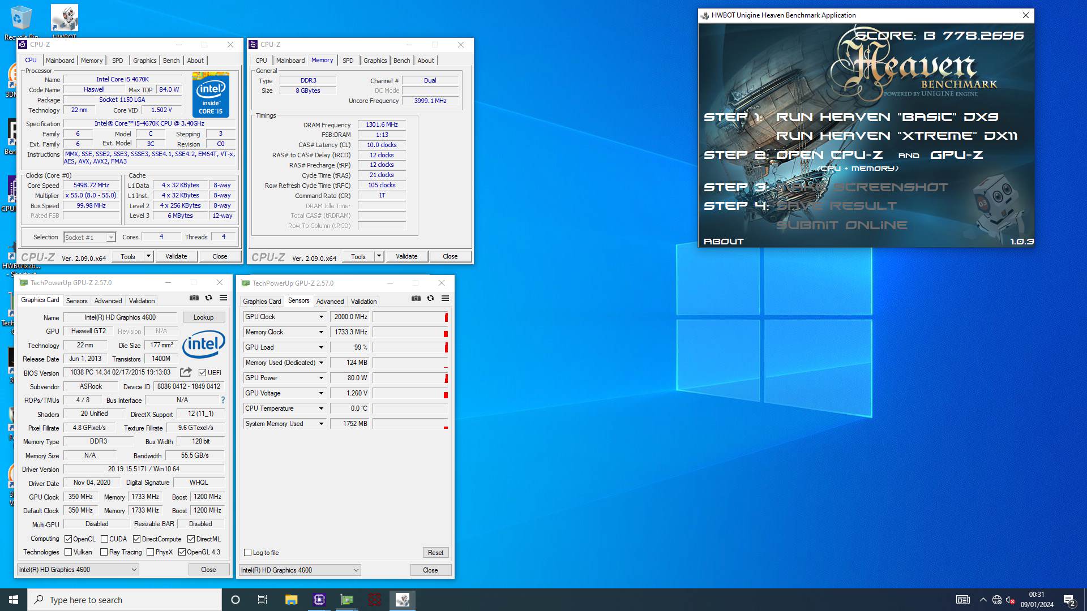This screenshot has height=611, width=1087.
Task: Toggle OpenCL checkbox
Action: 69,539
